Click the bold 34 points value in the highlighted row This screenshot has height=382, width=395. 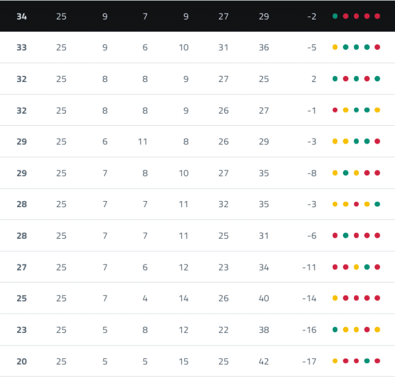click(x=22, y=16)
